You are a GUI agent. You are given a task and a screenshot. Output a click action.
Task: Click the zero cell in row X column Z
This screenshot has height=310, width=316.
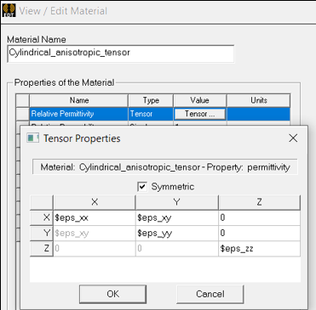pyautogui.click(x=259, y=217)
